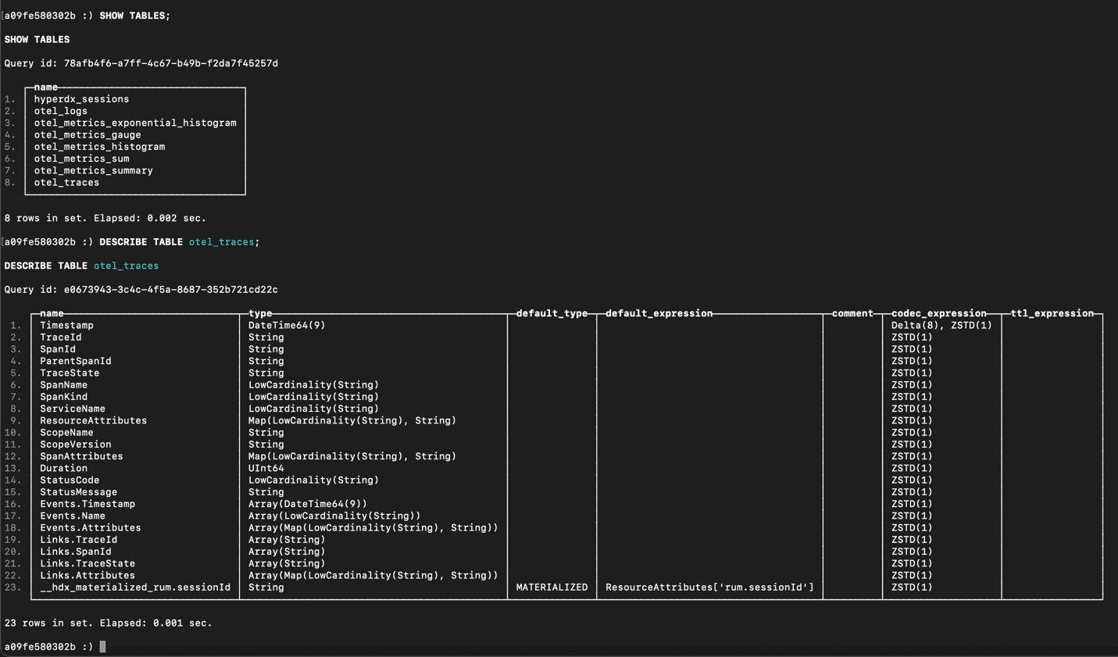Select the comment column header
1118x657 pixels.
[852, 313]
